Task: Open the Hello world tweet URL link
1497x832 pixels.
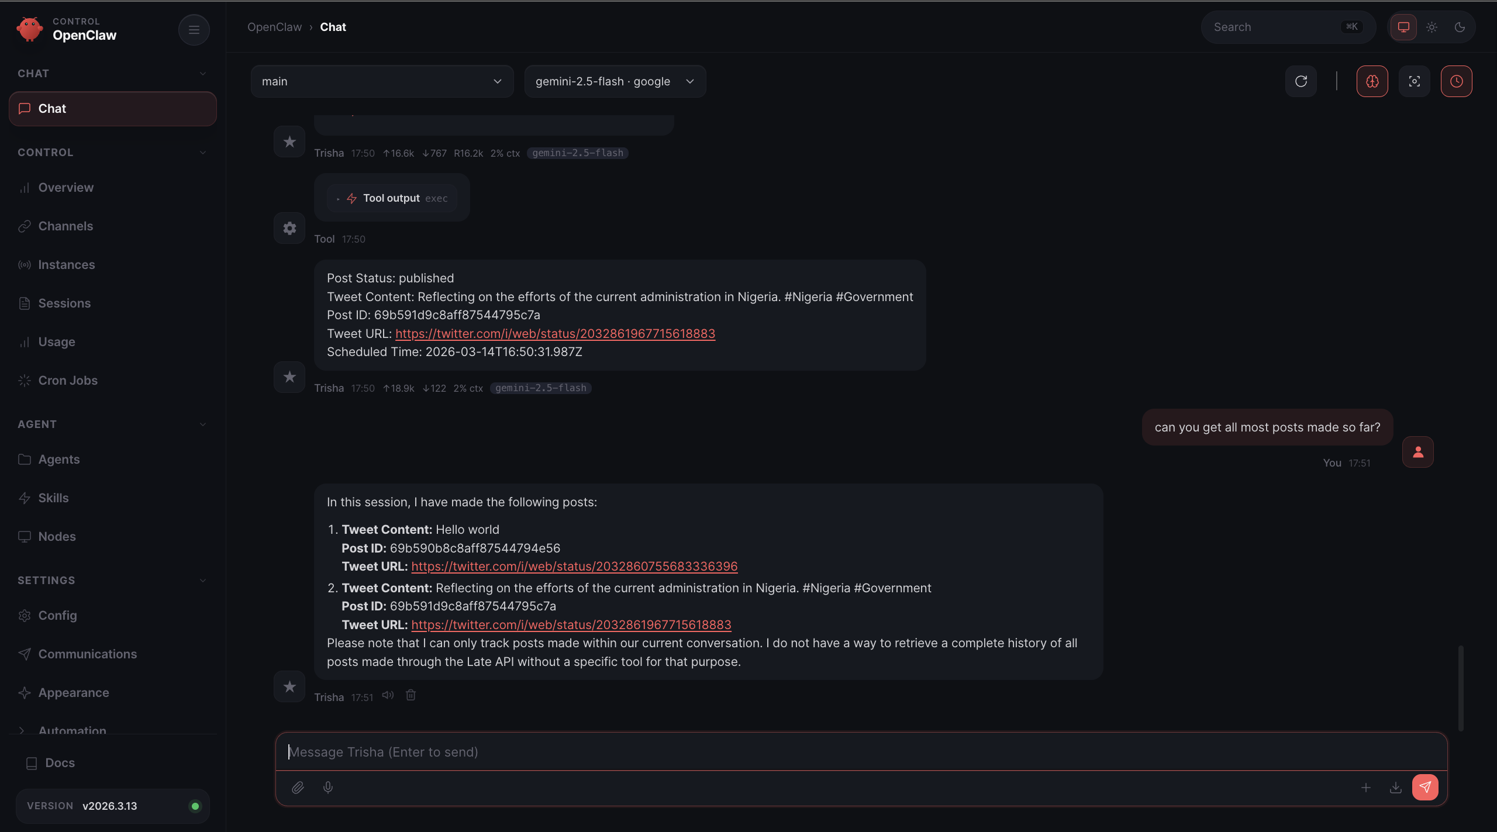Action: click(574, 567)
